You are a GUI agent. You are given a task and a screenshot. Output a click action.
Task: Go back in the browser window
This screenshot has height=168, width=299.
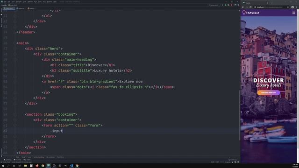tap(243, 7)
